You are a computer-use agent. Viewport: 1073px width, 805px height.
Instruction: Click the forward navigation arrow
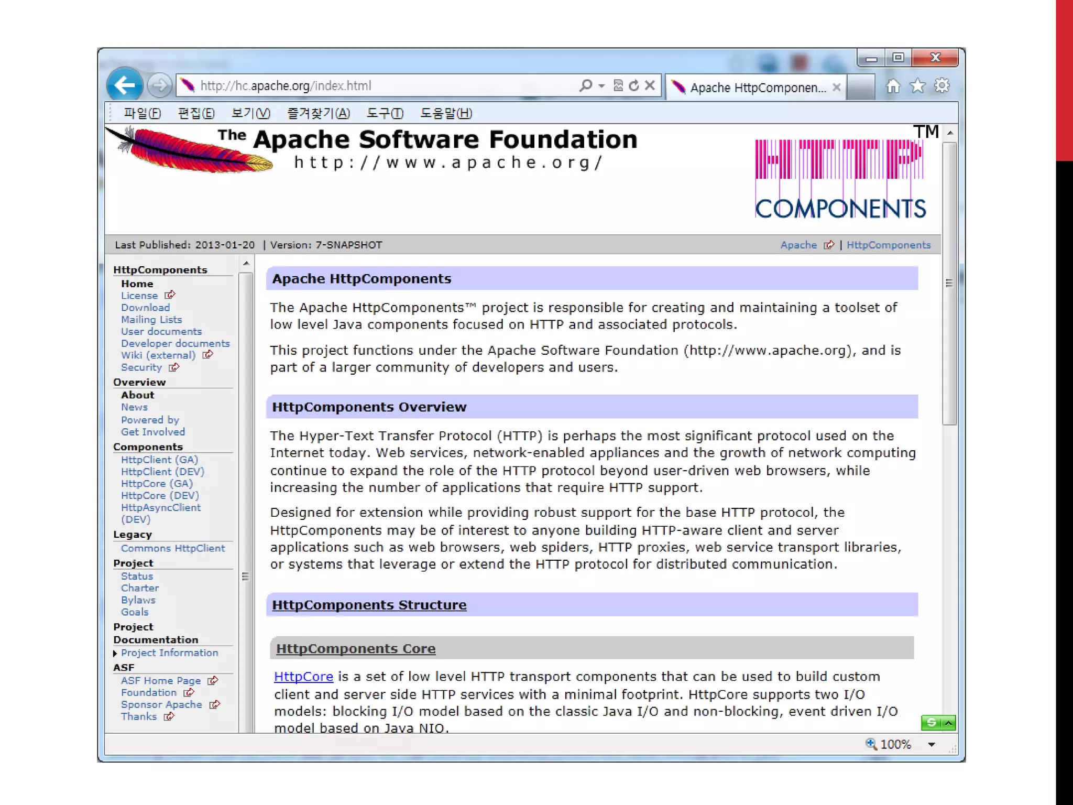coord(159,85)
